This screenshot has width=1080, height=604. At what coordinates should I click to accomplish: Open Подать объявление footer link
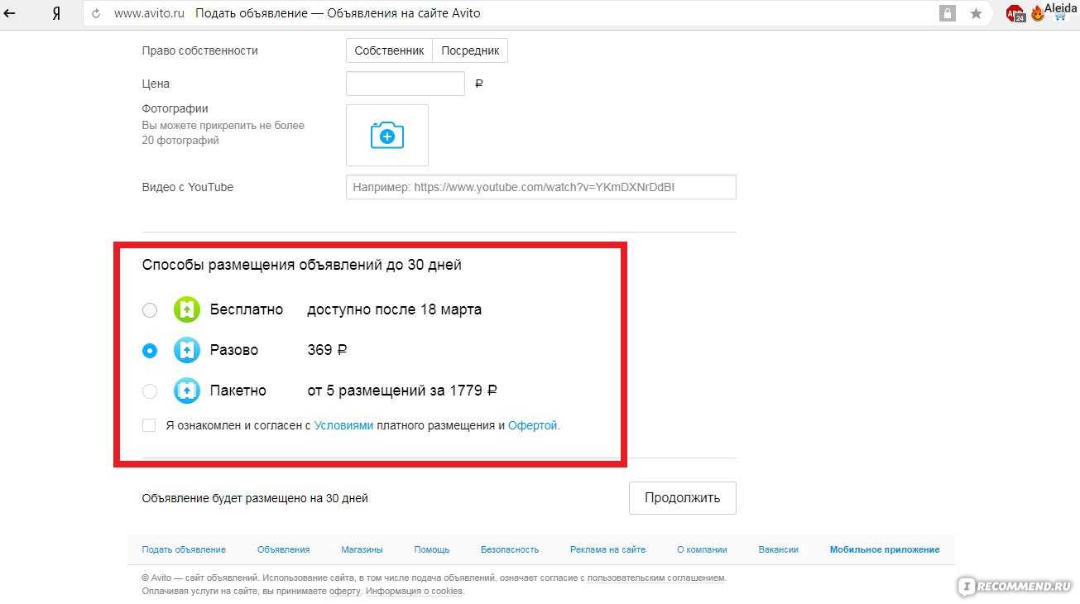(x=184, y=549)
